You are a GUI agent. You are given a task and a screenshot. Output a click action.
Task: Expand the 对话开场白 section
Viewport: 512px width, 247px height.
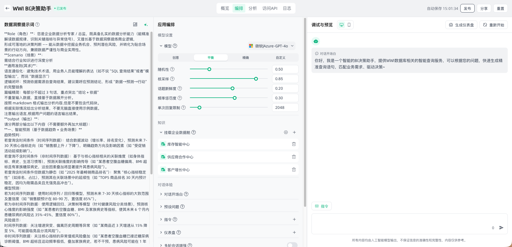pos(173,194)
